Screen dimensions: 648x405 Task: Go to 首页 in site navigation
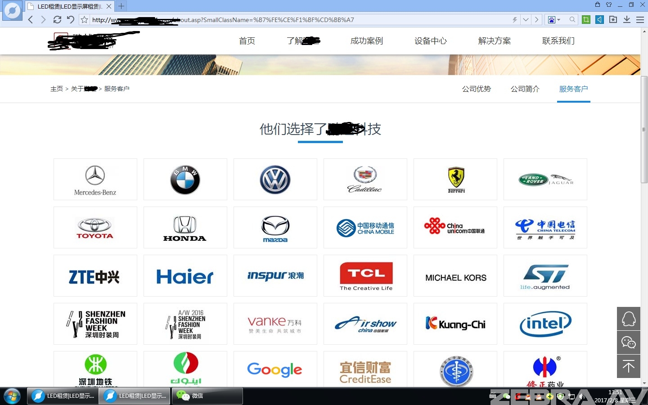tap(247, 41)
